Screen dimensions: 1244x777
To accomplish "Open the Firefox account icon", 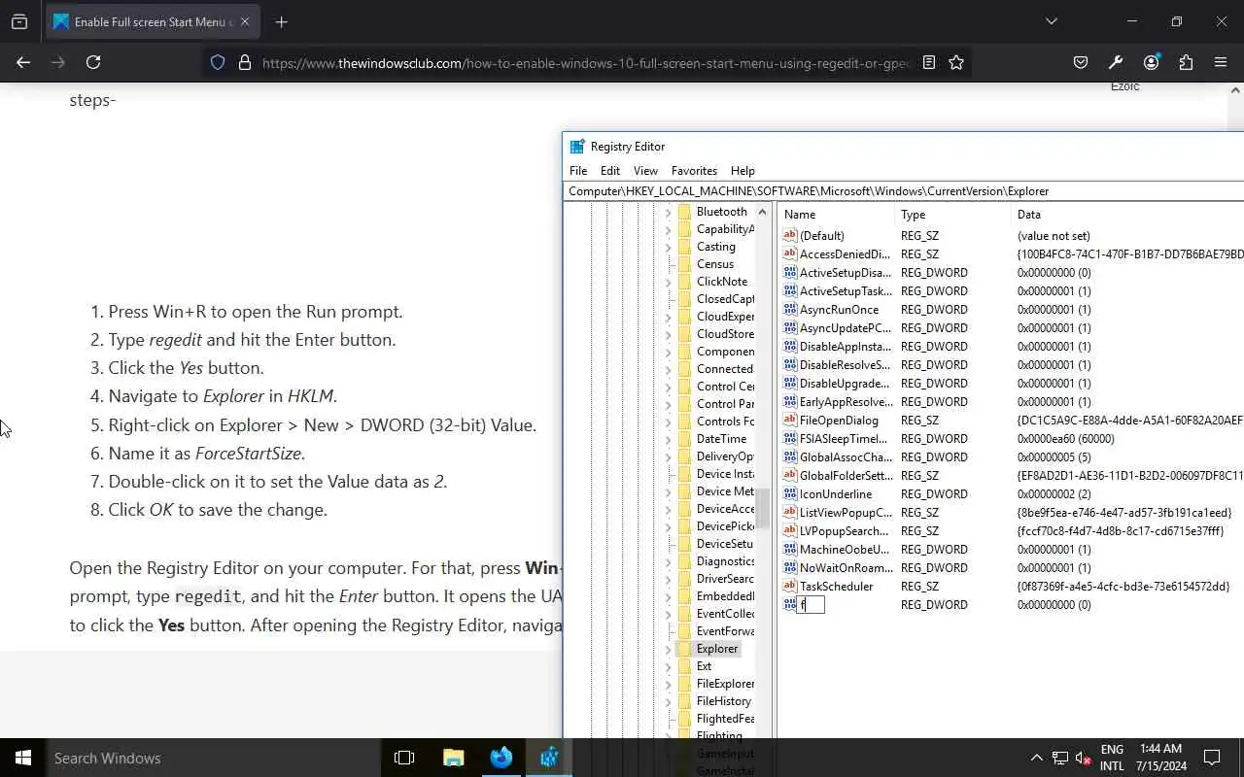I will pyautogui.click(x=1151, y=62).
